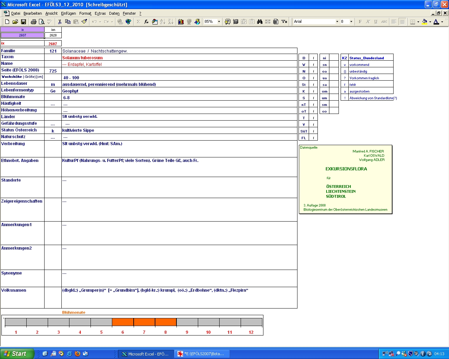Click the help speech-bubble icon in toolbar
This screenshot has width=449, height=359.
point(228,22)
